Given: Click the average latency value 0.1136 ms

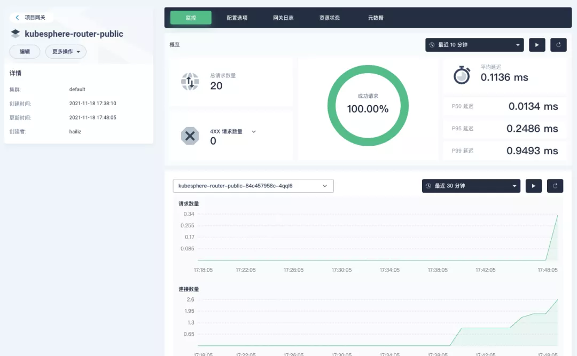Looking at the screenshot, I should 504,77.
